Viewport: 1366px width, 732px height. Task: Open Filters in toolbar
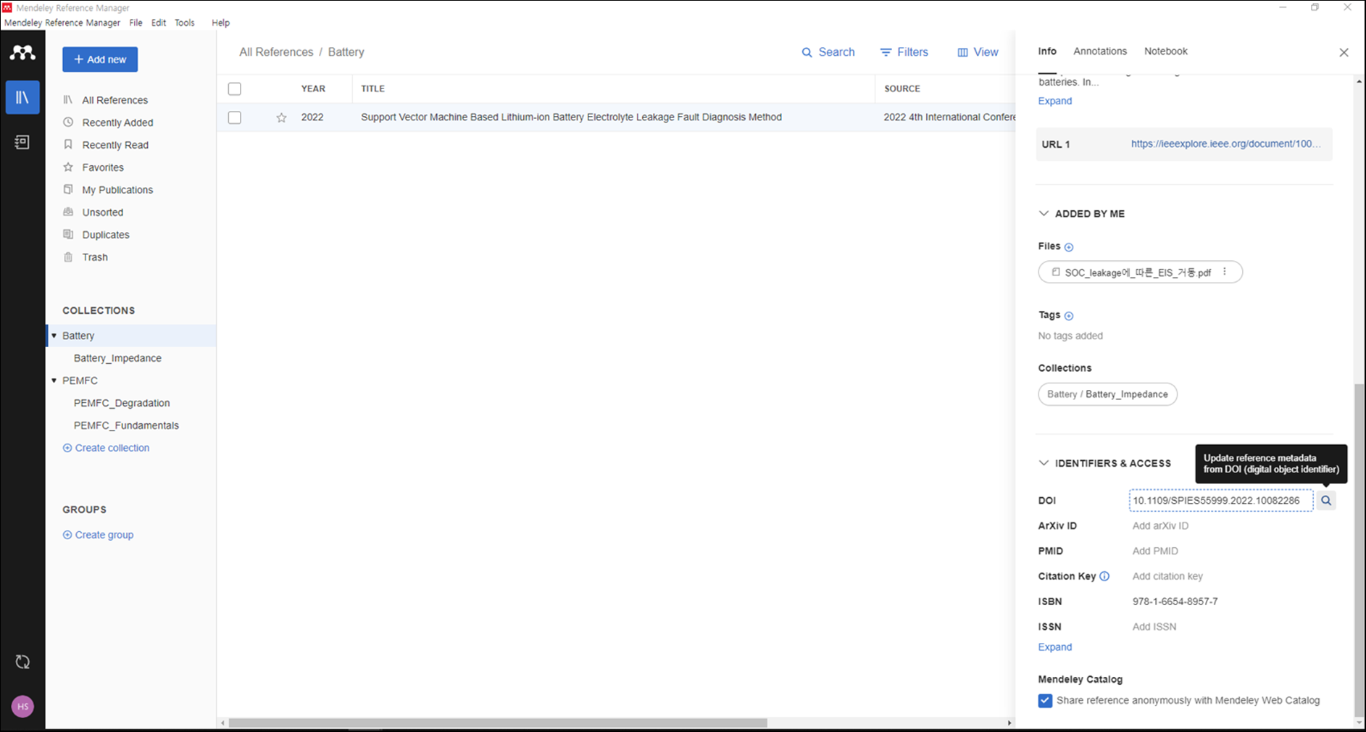click(904, 52)
